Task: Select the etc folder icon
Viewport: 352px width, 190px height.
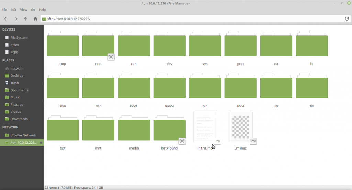Action: tap(276, 44)
